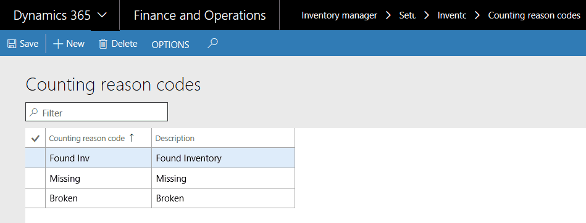
Task: Toggle the select-all checkmark in grid header
Action: [x=35, y=139]
